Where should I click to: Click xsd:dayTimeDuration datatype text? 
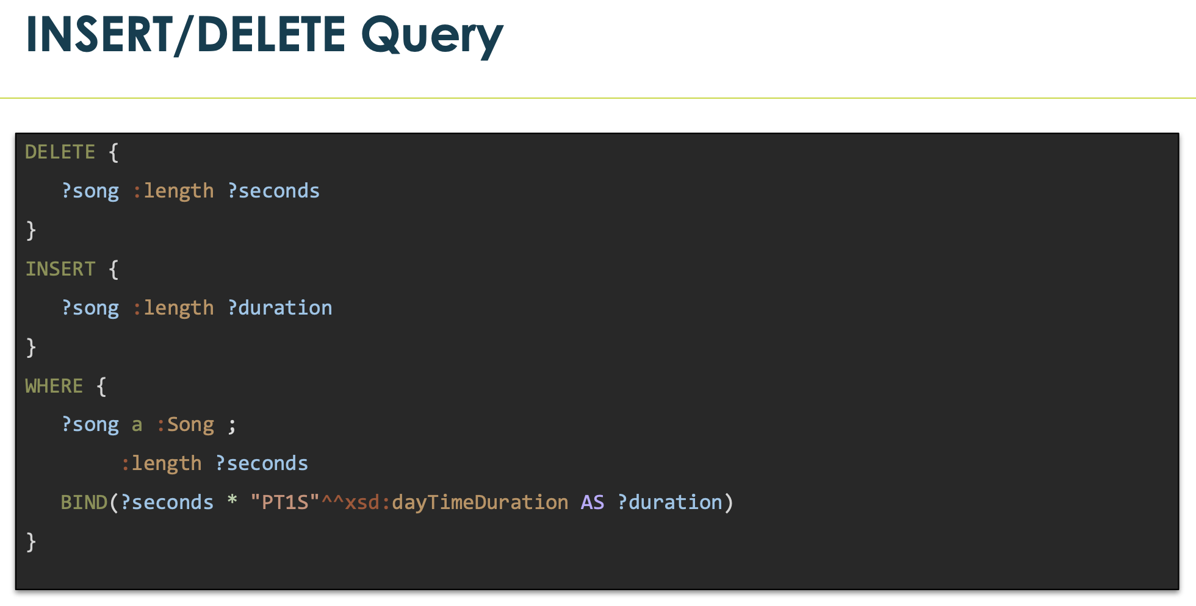456,502
